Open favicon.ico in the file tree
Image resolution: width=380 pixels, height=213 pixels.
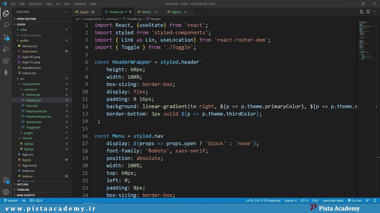[x=42, y=46]
